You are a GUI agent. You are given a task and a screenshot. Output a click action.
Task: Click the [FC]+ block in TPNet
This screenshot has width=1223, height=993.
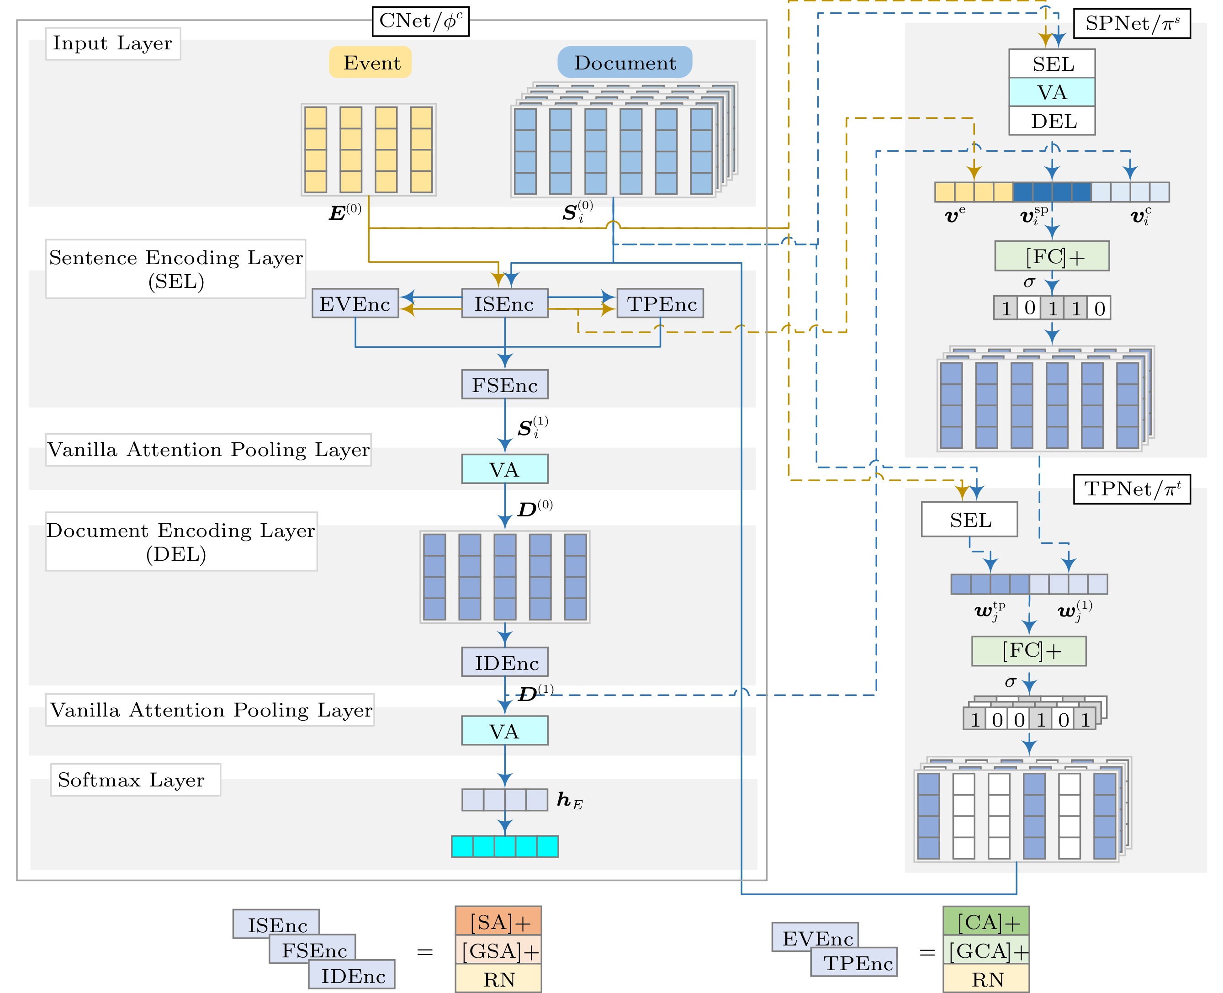point(1028,651)
